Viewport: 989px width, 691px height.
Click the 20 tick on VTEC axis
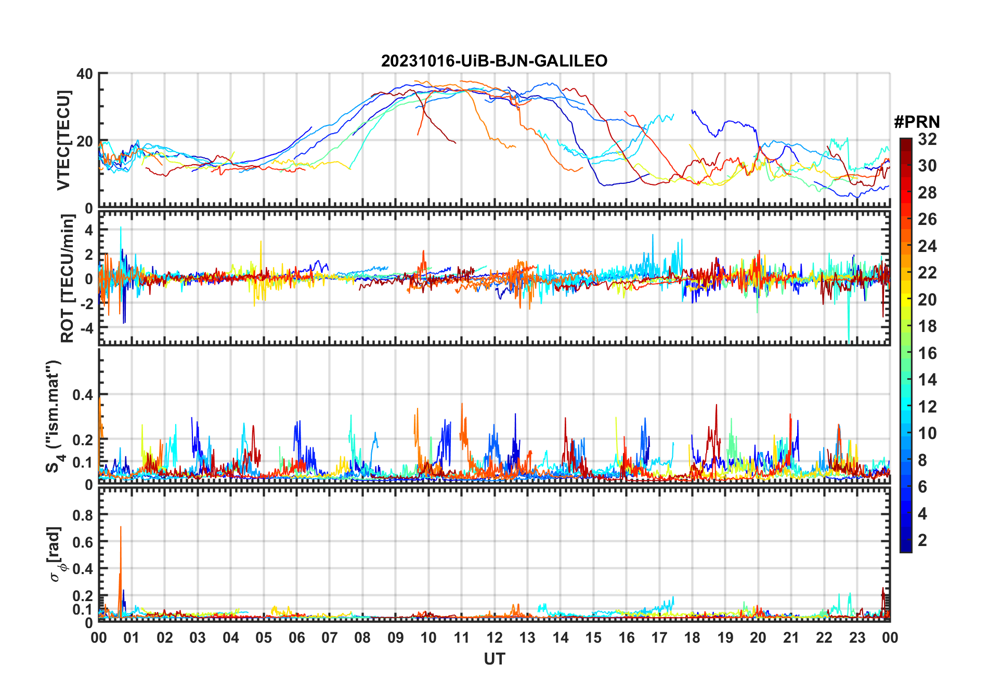[x=85, y=141]
